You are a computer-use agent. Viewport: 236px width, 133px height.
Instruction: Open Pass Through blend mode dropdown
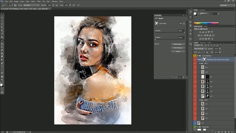pyautogui.click(x=200, y=49)
